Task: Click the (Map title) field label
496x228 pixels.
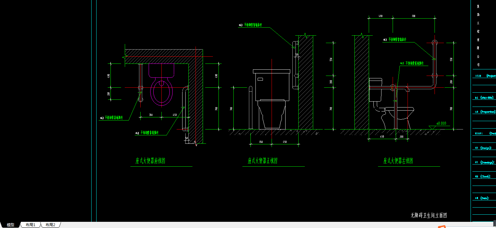Action: 487,98
